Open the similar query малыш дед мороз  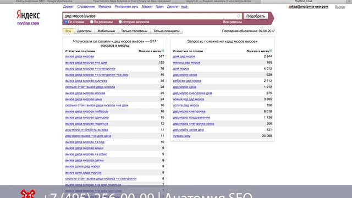click(x=186, y=63)
